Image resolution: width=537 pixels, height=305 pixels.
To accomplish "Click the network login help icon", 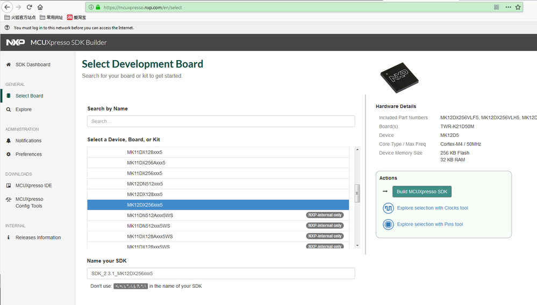I will (7, 28).
